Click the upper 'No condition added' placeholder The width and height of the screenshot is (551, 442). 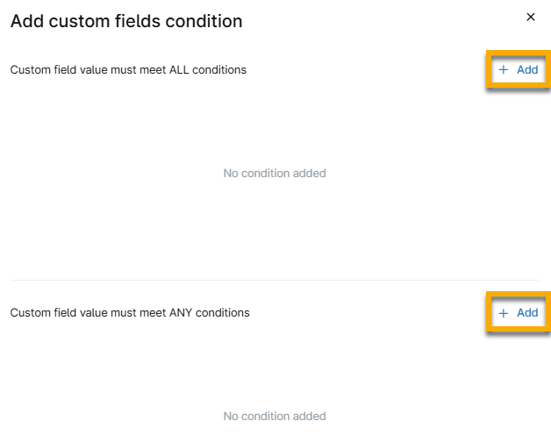click(x=275, y=174)
